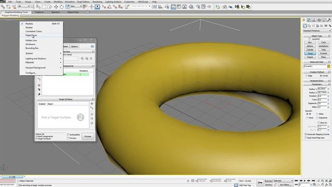Select the Center creation method radio
Image resolution: width=332 pixels, height=187 pixels.
coord(321,76)
